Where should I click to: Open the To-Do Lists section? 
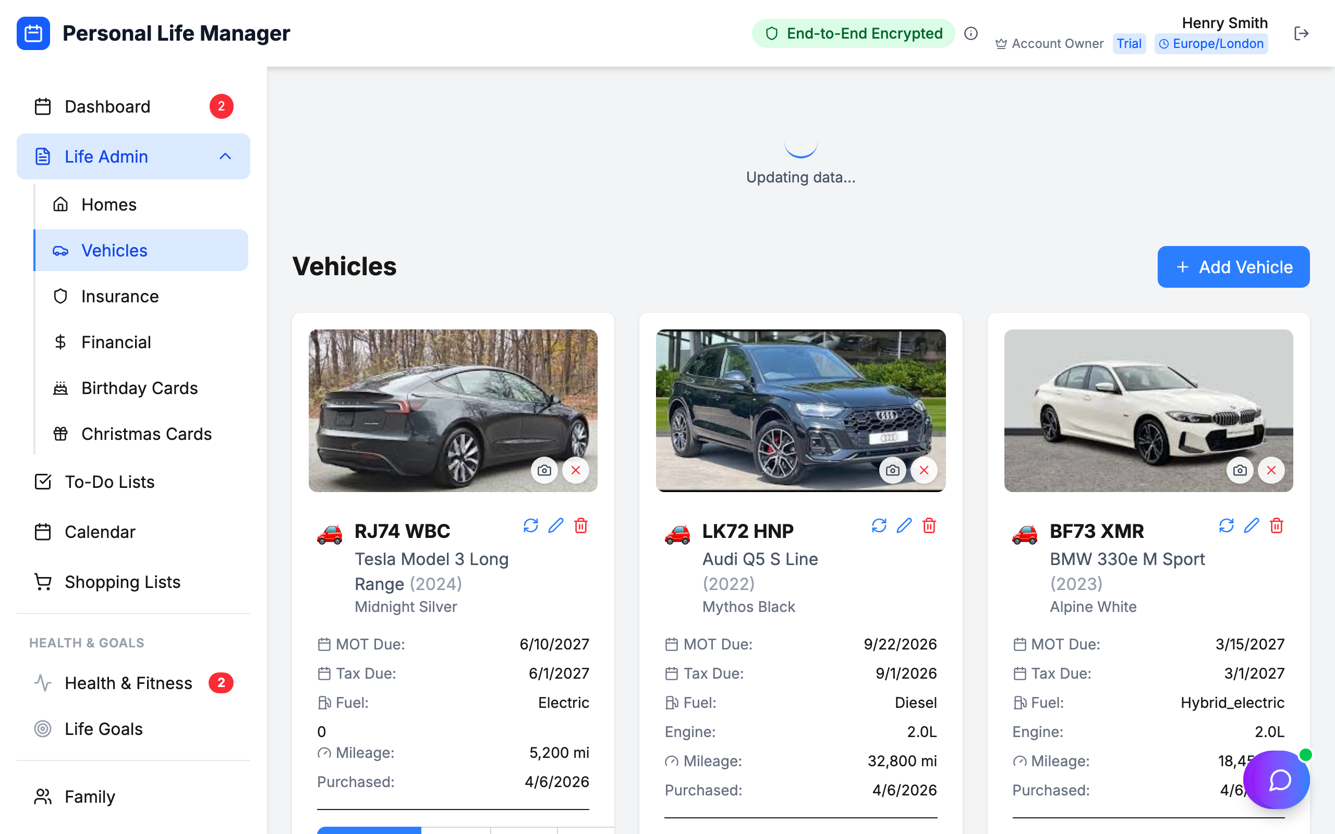[x=109, y=482]
